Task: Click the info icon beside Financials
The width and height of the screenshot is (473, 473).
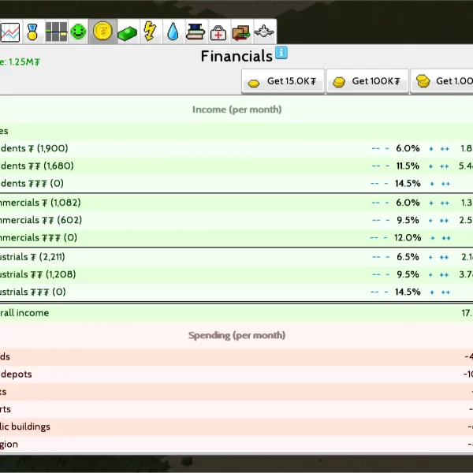Action: coord(281,54)
